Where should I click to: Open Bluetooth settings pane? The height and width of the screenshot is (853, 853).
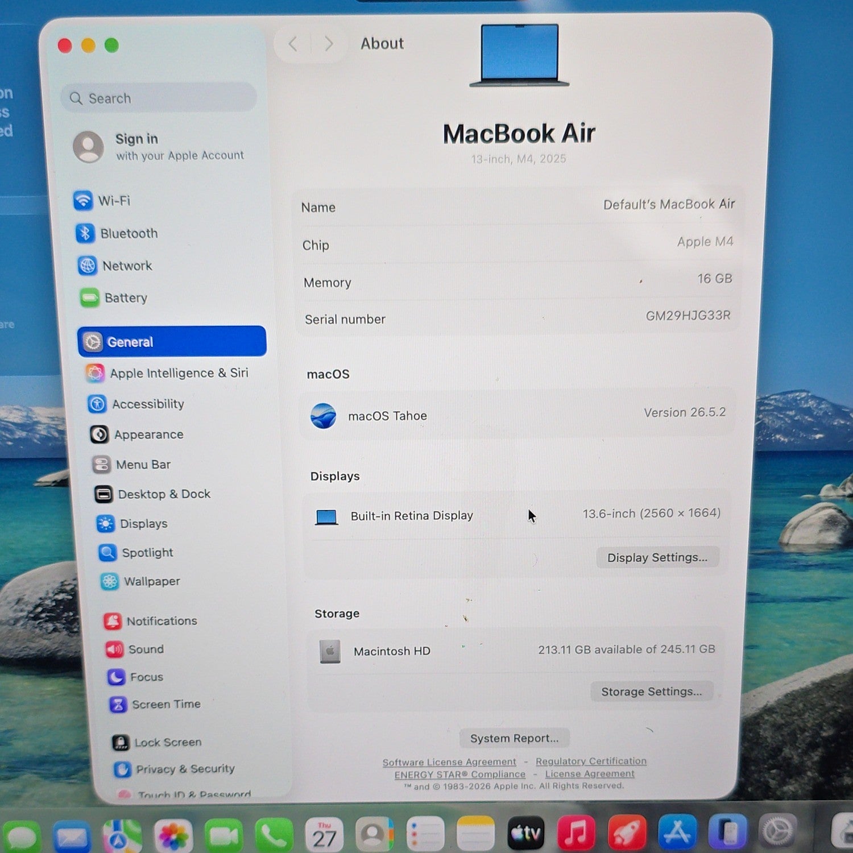117,233
